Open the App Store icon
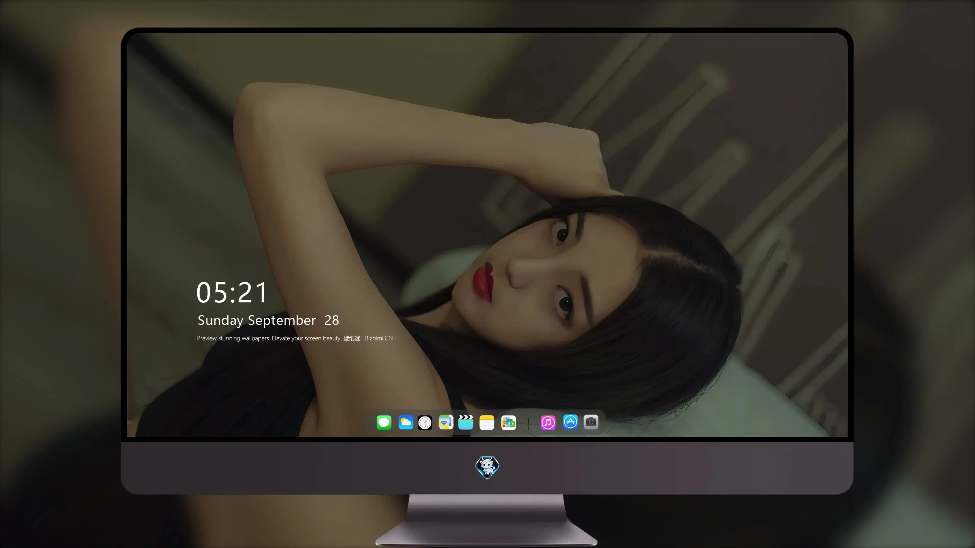This screenshot has width=975, height=548. (x=570, y=422)
